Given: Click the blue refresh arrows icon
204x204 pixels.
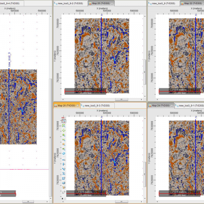Looking at the screenshot, I should pos(64,153).
